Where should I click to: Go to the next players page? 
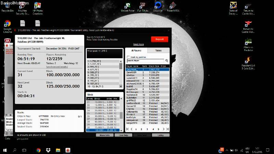tap(163, 129)
